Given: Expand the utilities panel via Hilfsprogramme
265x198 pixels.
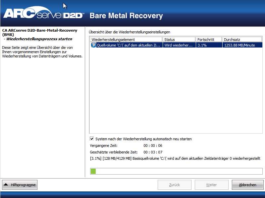Looking at the screenshot, I should [x=20, y=185].
